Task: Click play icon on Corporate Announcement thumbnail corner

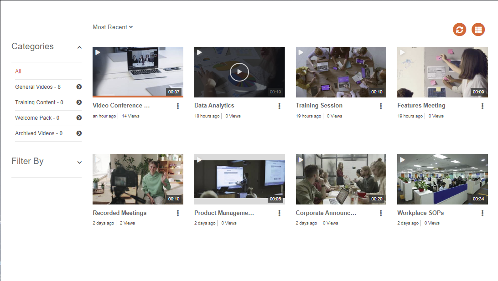Action: (x=301, y=160)
